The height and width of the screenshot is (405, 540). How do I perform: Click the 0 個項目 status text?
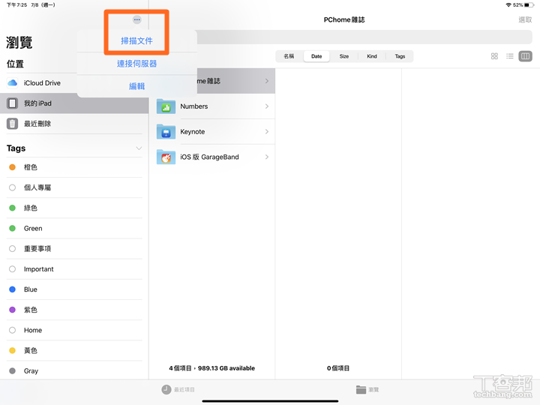coord(338,368)
